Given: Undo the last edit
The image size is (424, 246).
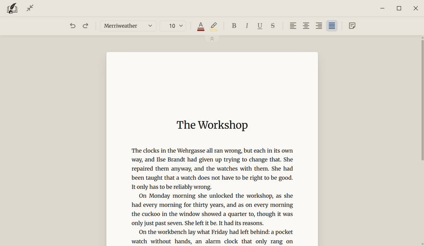Looking at the screenshot, I should tap(73, 25).
